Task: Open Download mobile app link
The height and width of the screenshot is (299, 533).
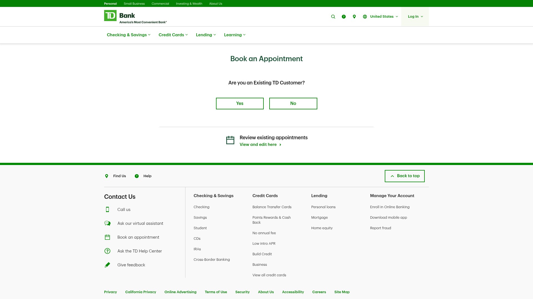Action: click(389, 218)
